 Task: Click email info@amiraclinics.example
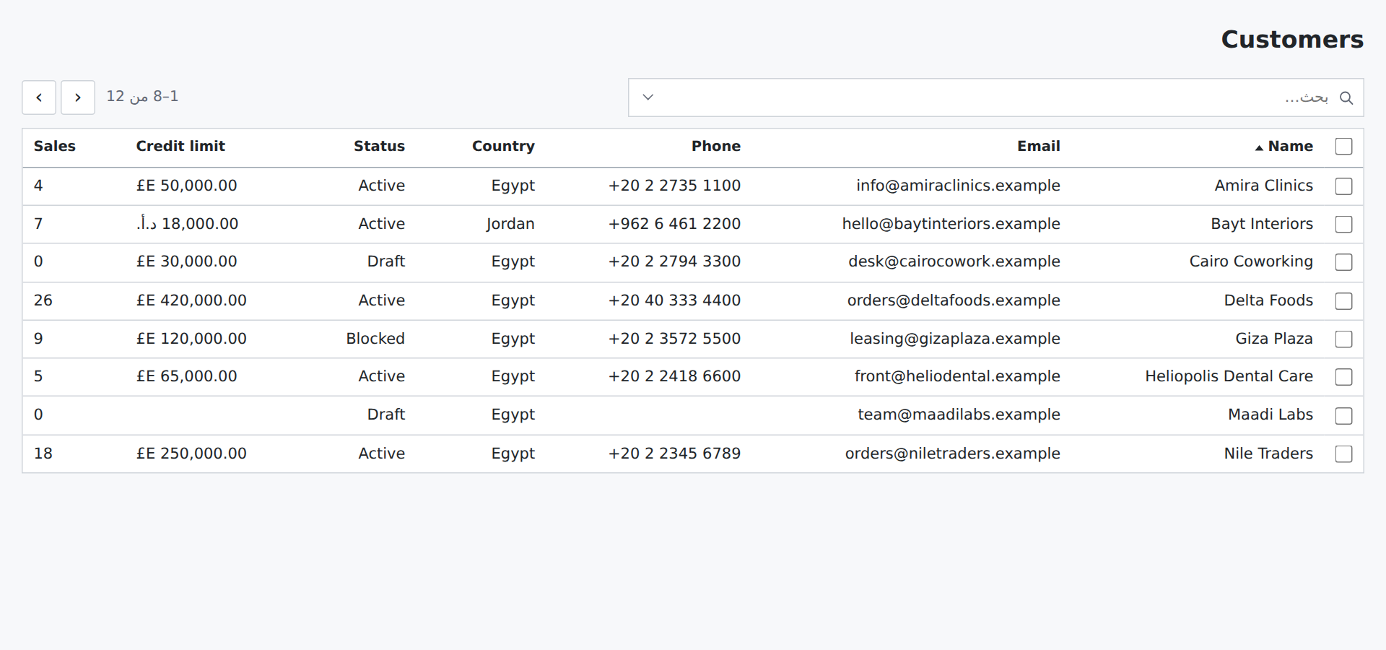(958, 186)
